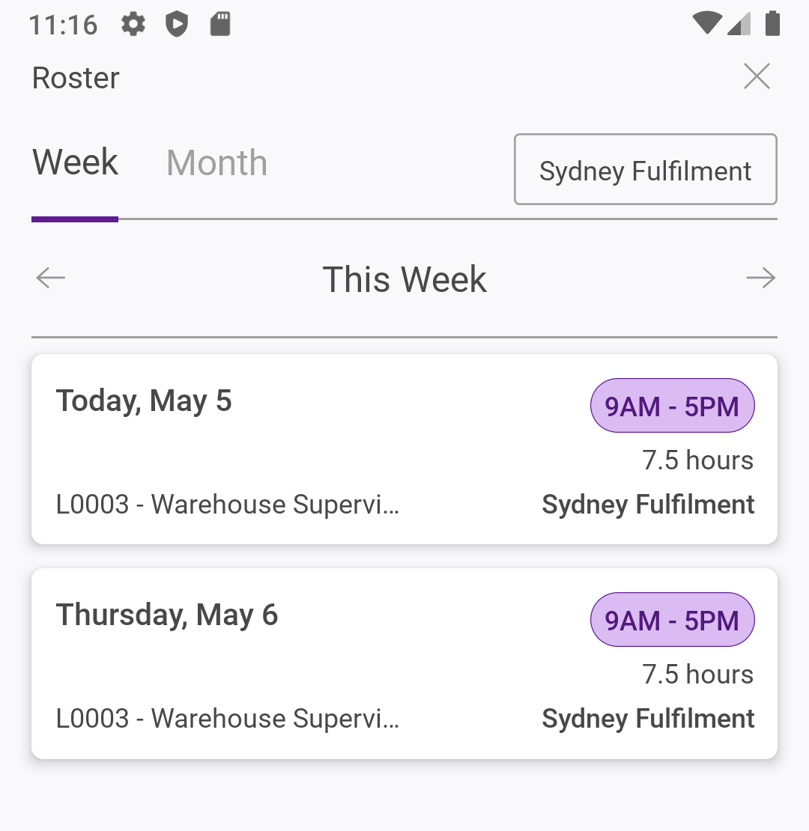
Task: Go to the previous week
Action: 51,278
